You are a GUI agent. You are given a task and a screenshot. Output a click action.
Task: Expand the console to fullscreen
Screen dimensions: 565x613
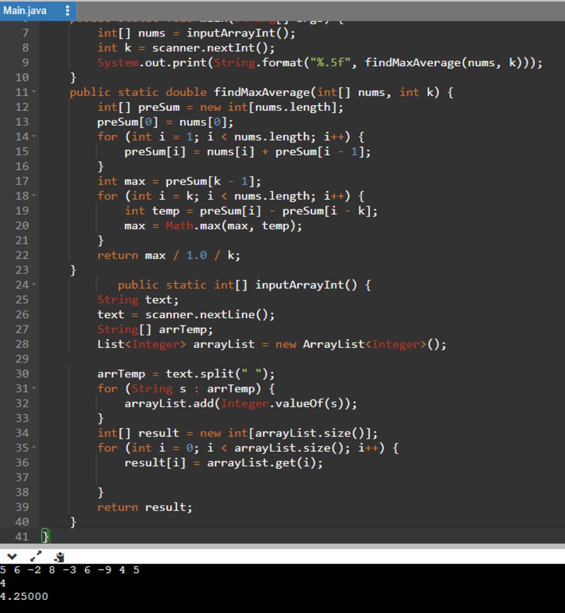[36, 556]
